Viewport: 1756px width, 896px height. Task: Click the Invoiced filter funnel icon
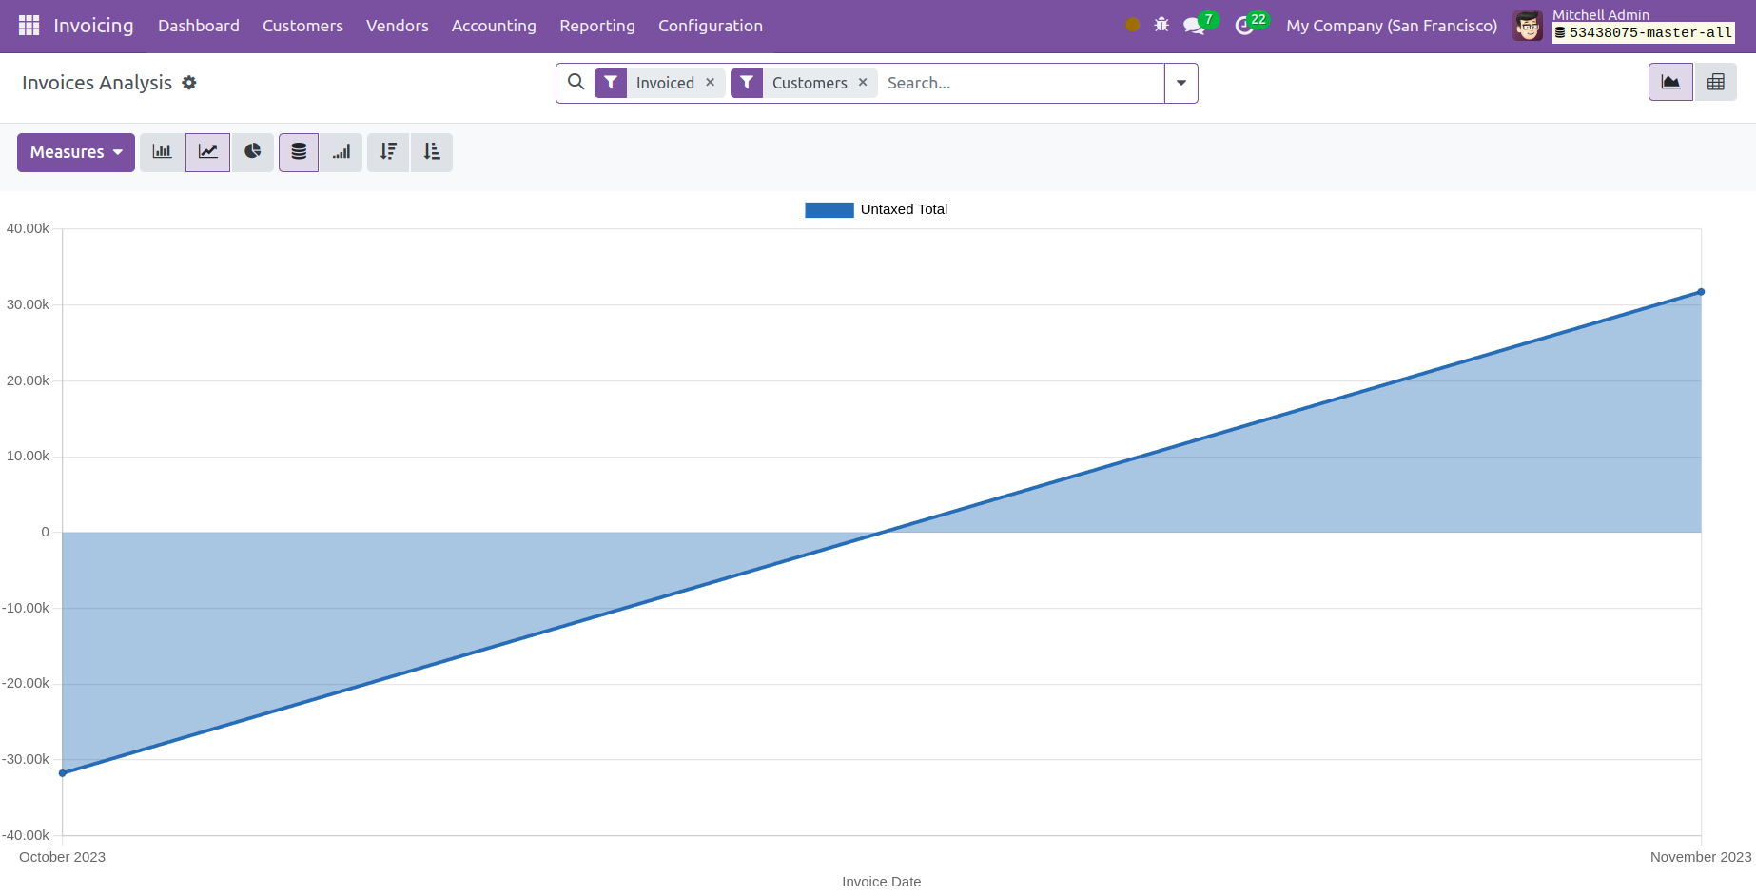(x=611, y=83)
